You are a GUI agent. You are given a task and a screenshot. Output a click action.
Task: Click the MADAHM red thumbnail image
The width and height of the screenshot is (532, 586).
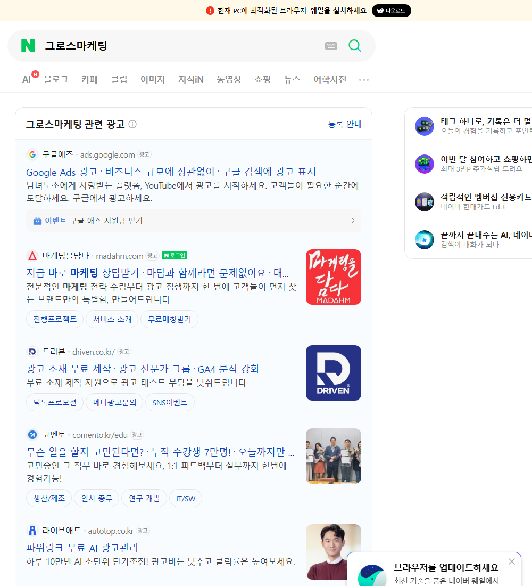tap(334, 277)
